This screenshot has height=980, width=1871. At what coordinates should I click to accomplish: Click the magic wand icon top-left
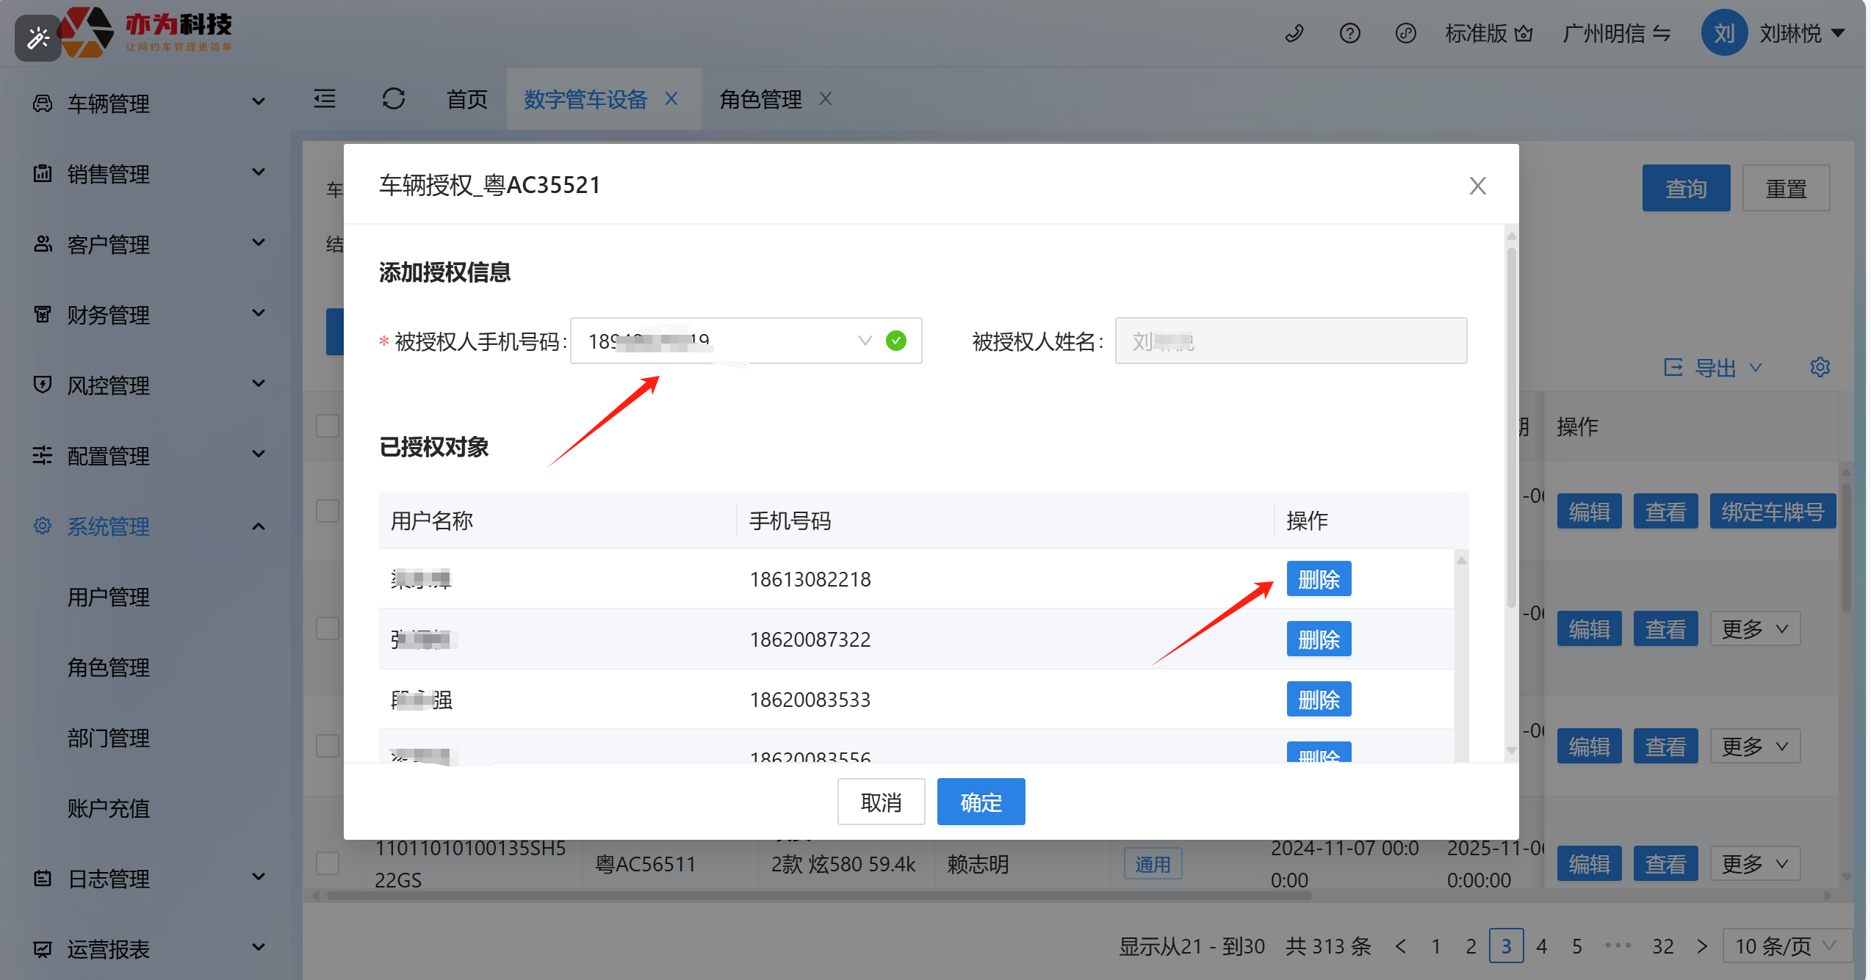37,37
